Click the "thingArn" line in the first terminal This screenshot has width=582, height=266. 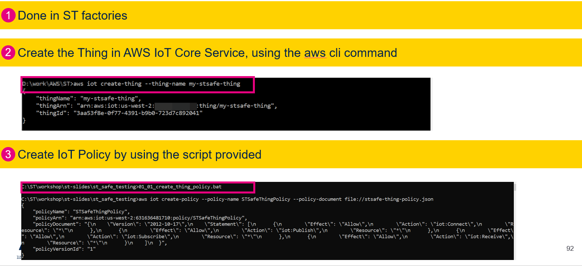pyautogui.click(x=157, y=106)
